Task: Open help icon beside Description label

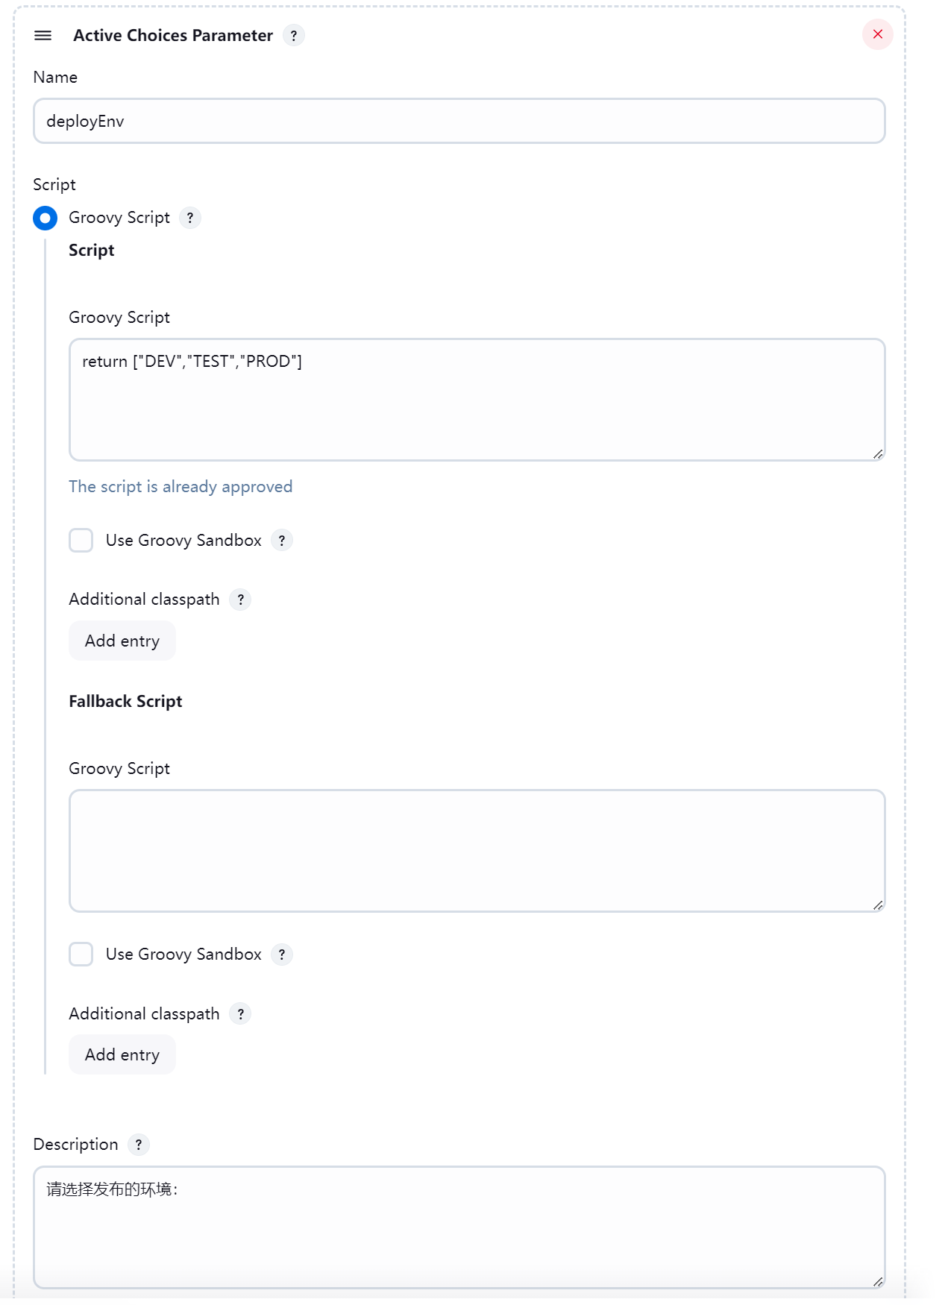Action: pos(139,1145)
